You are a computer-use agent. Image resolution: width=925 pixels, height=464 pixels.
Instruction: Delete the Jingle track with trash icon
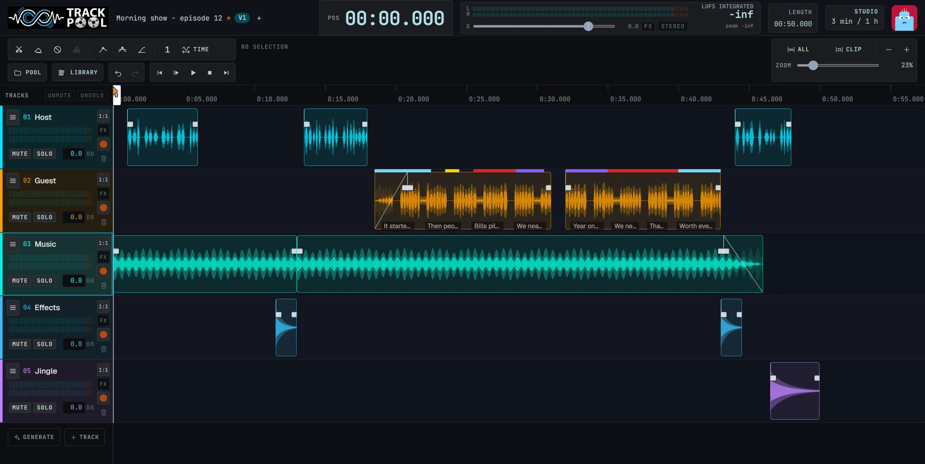point(104,412)
